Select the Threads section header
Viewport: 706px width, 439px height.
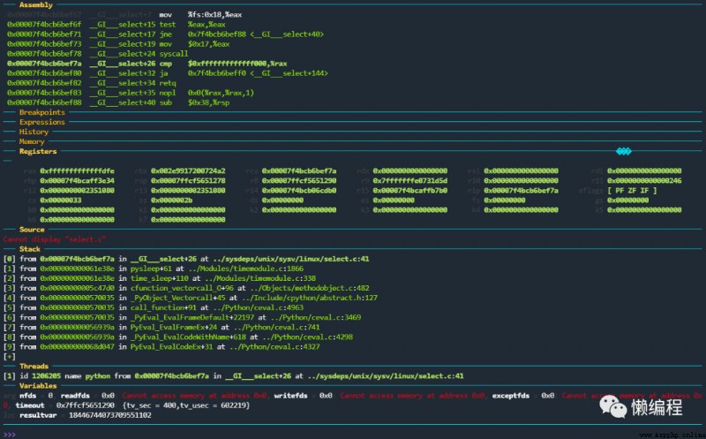34,367
